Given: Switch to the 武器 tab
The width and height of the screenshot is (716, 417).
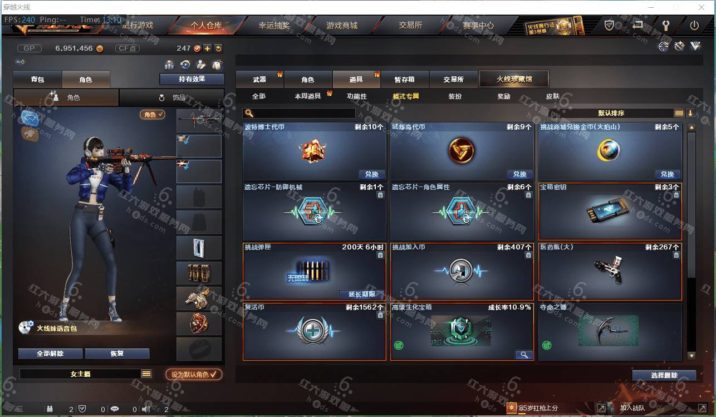Looking at the screenshot, I should coord(259,79).
